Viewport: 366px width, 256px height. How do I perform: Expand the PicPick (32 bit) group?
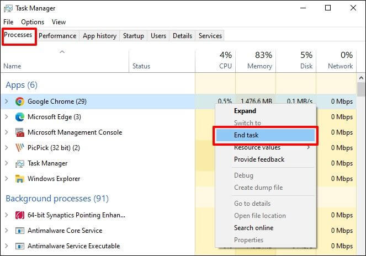click(x=7, y=147)
